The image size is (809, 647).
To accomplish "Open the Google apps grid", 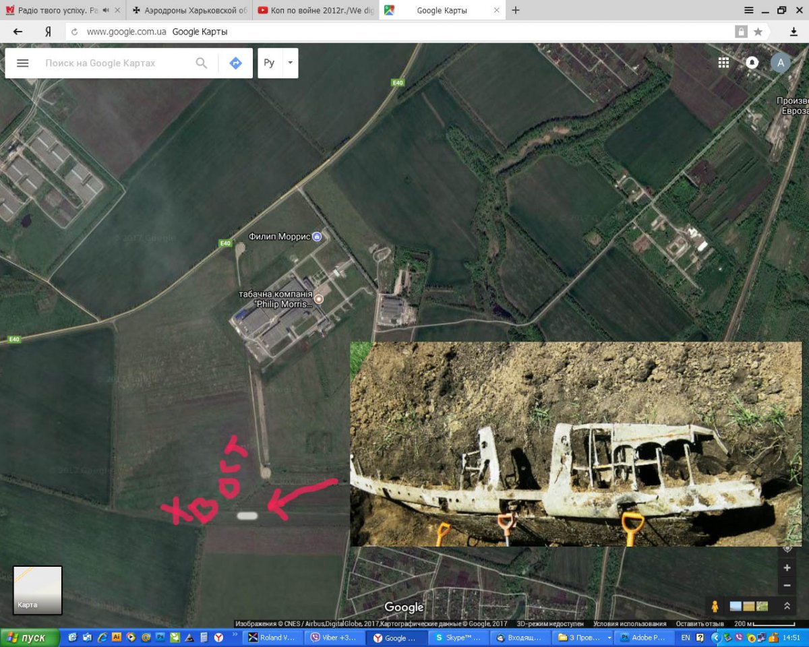I will [x=723, y=63].
